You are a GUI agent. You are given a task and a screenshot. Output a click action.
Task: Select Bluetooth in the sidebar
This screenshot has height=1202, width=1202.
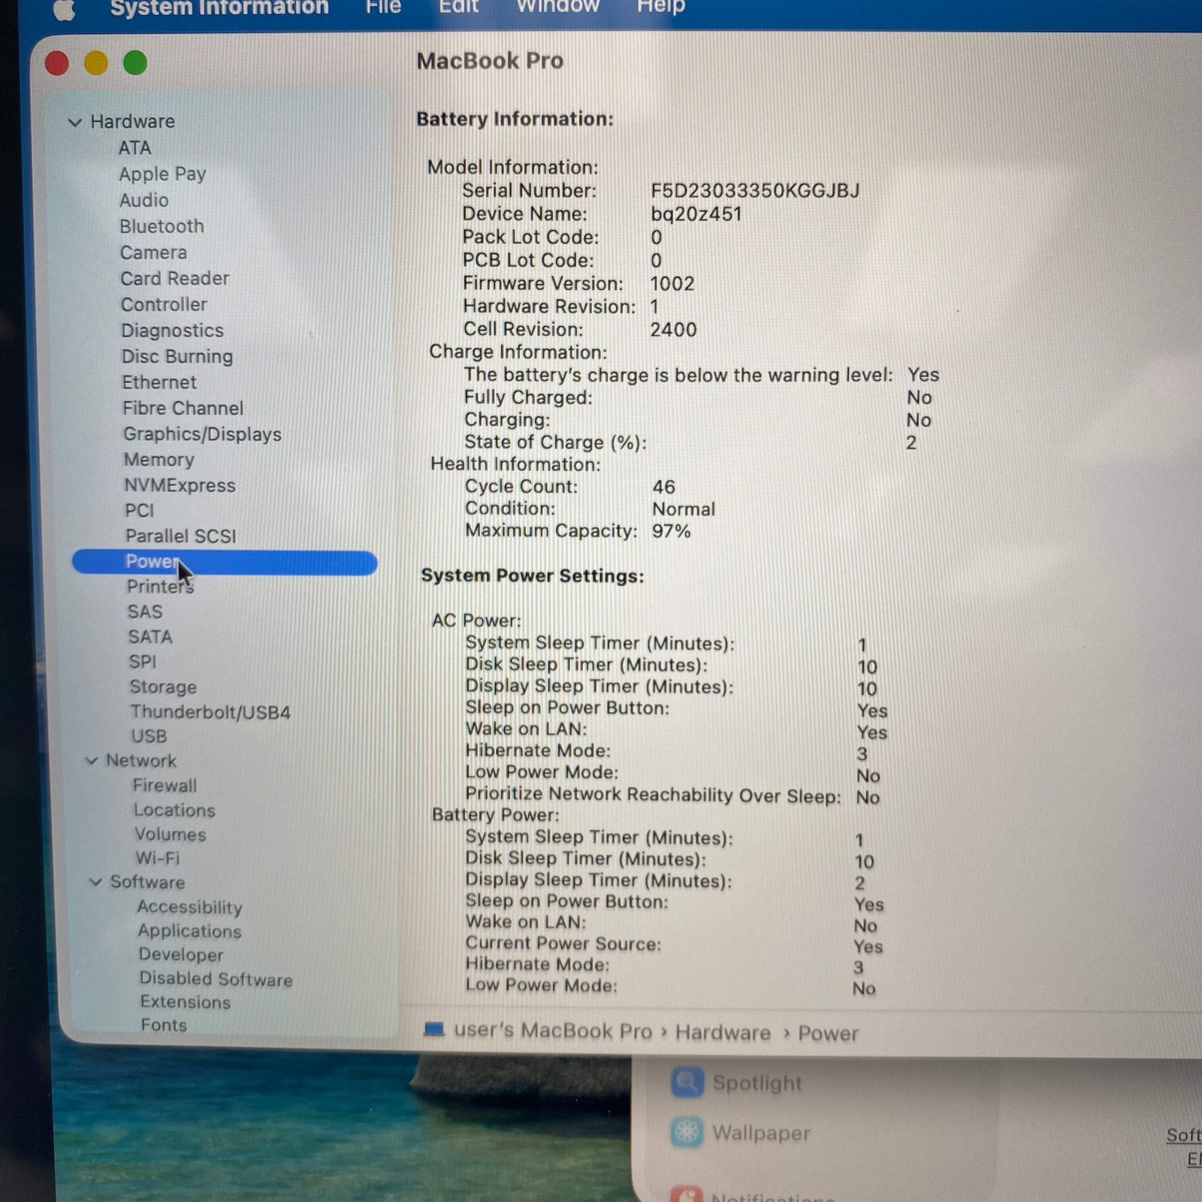[x=162, y=226]
